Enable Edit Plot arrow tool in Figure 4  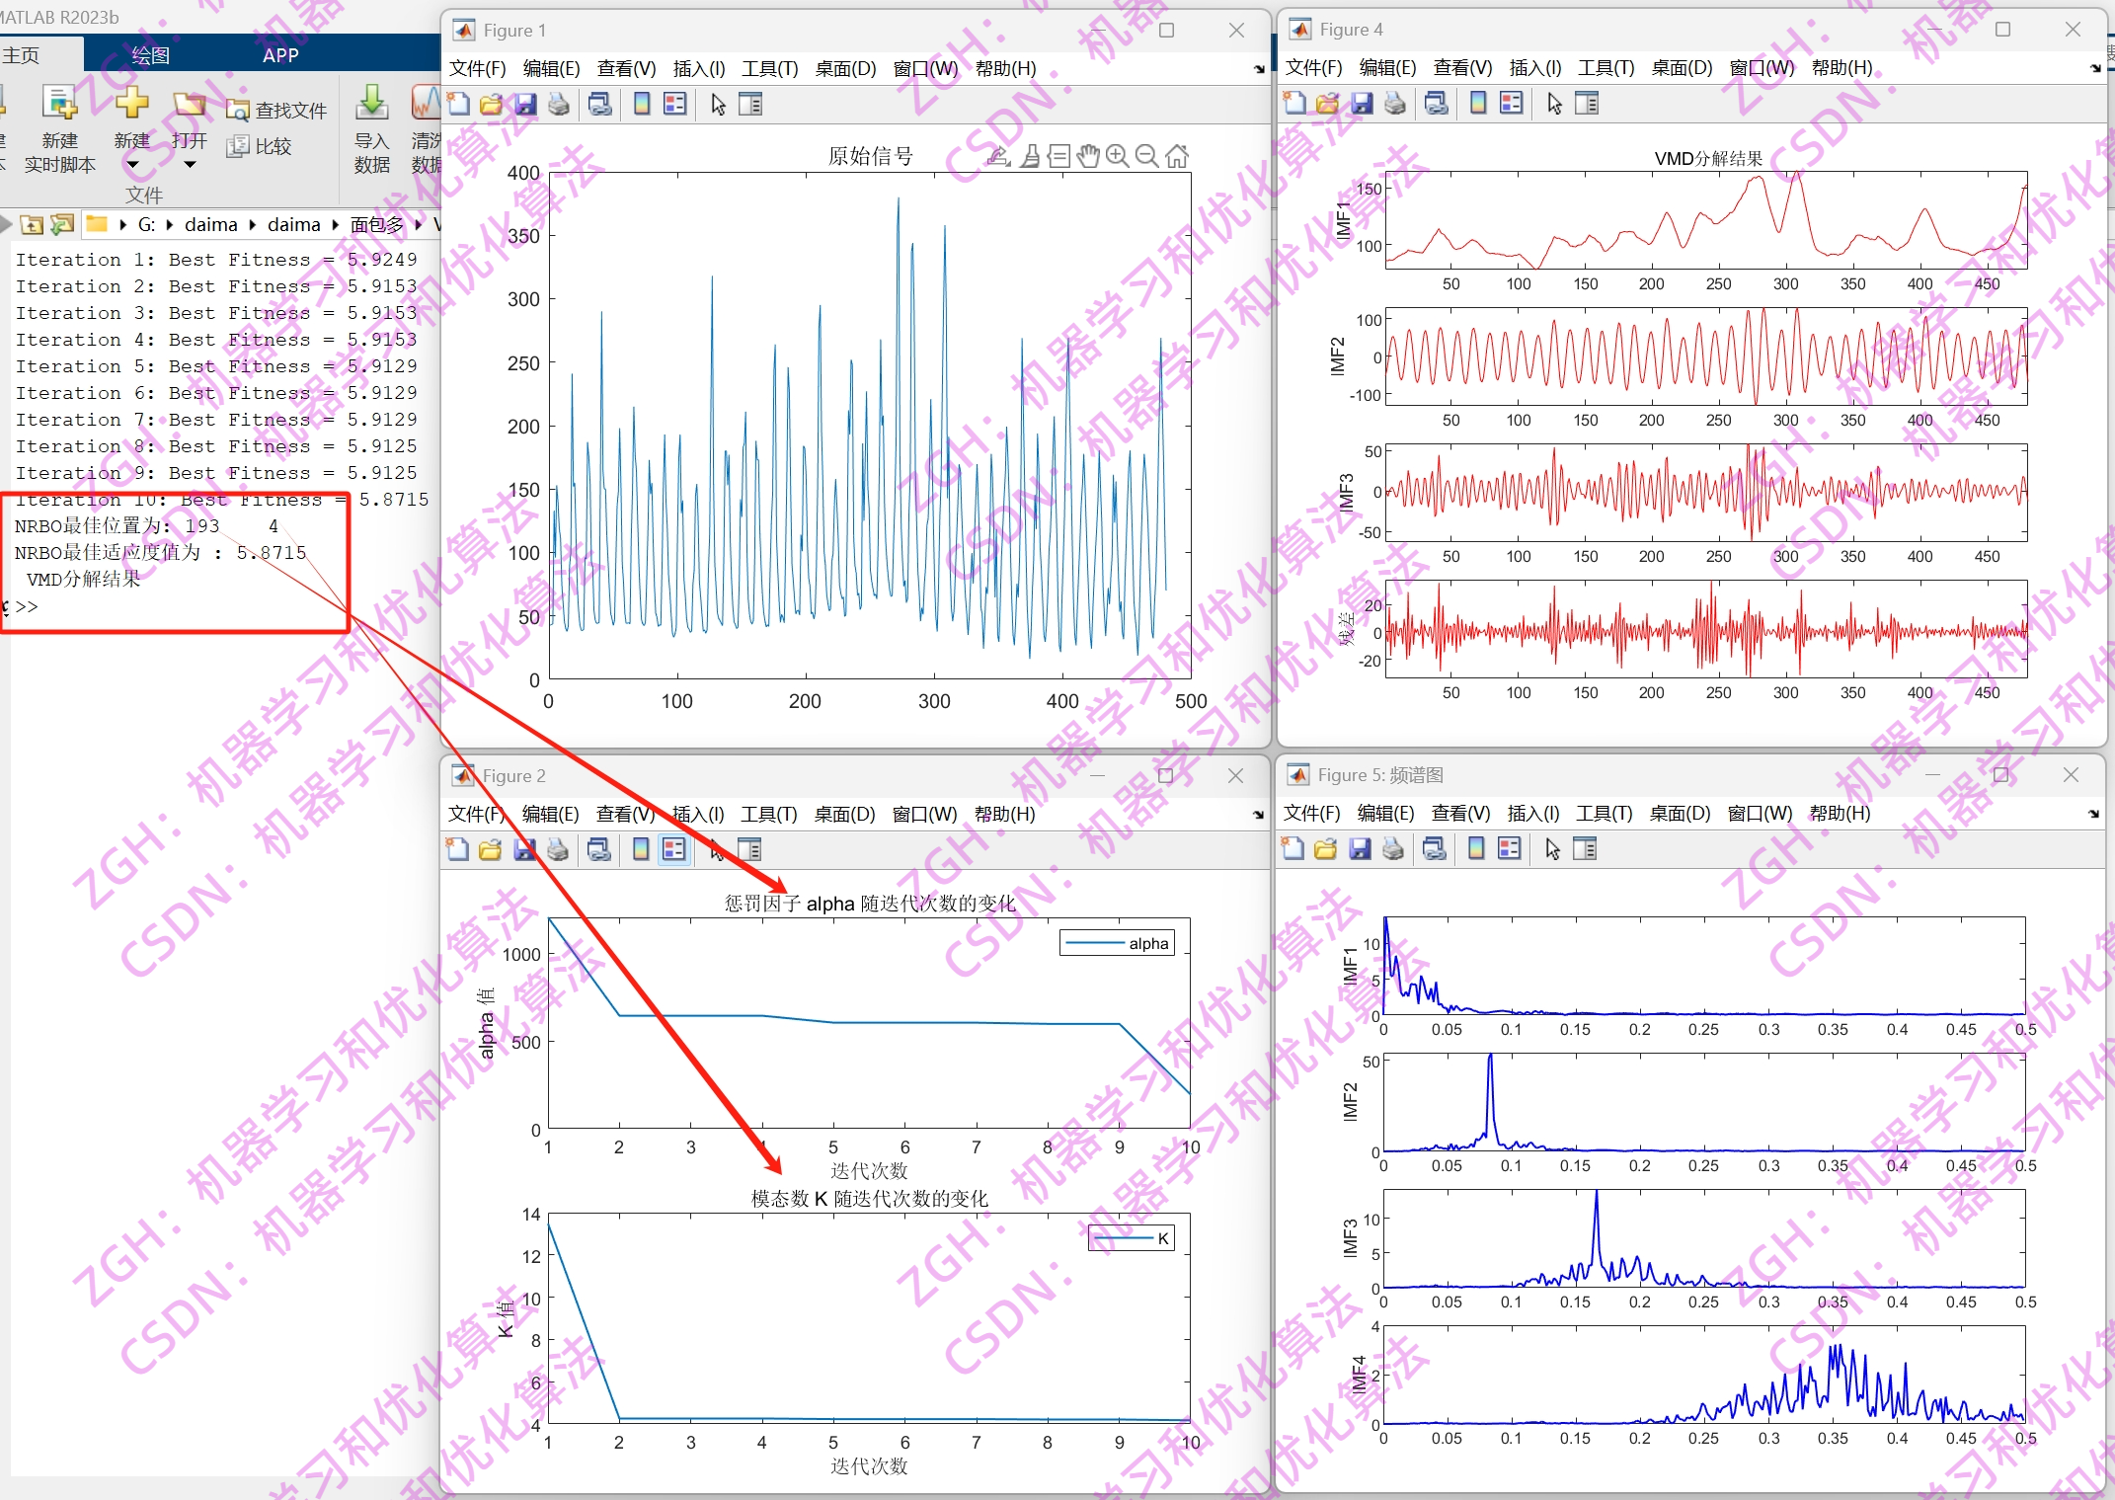pyautogui.click(x=1554, y=104)
